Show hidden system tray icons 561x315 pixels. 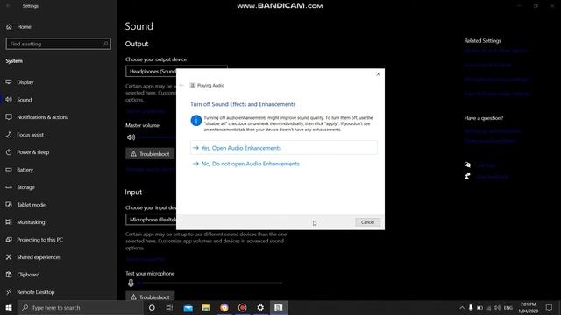[462, 307]
